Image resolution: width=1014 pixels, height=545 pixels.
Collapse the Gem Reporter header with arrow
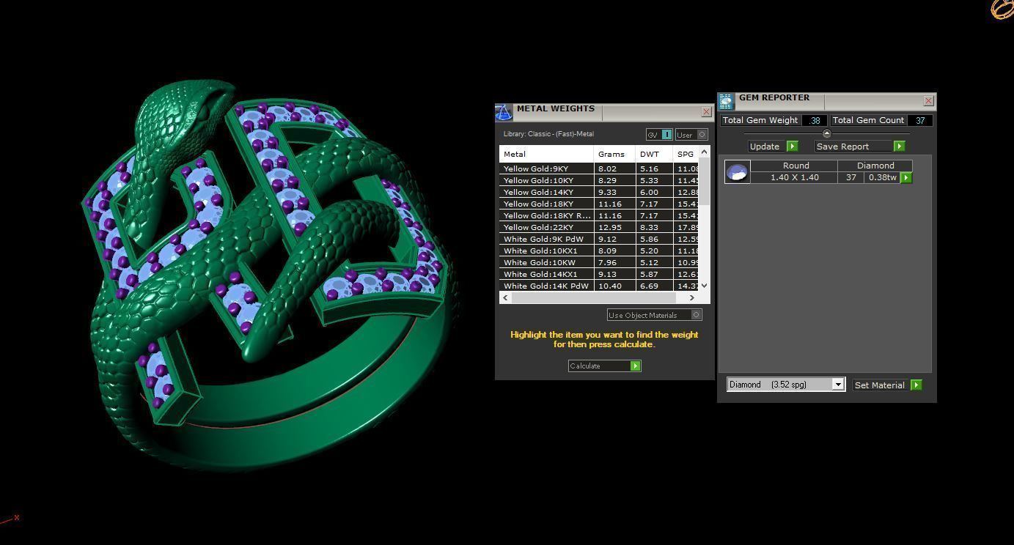(827, 133)
